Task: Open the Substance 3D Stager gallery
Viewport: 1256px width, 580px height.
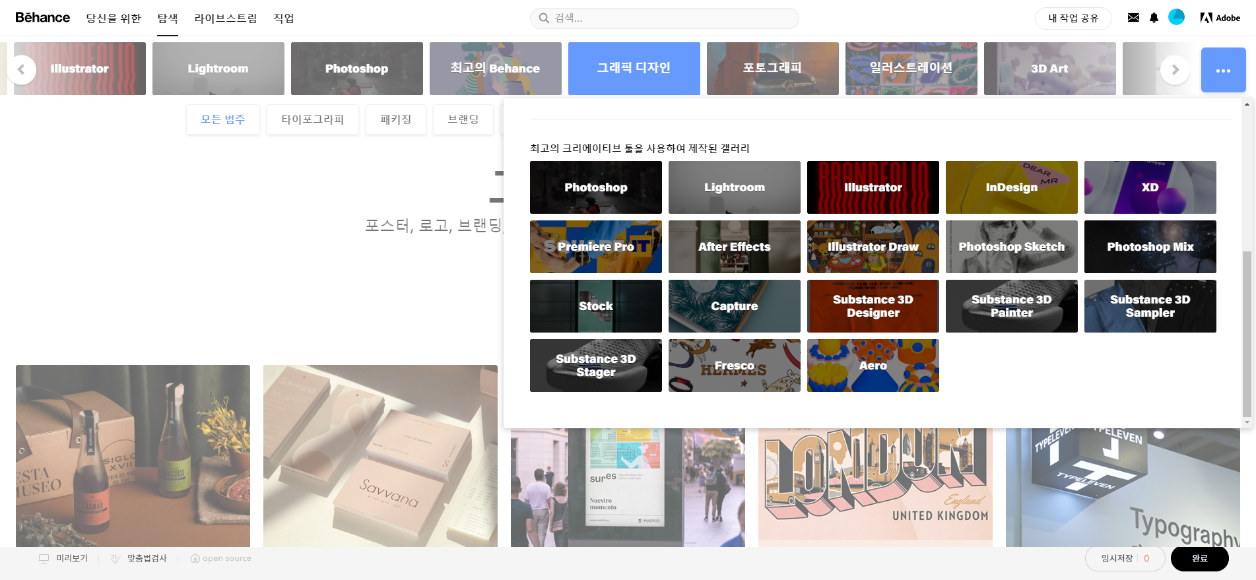Action: point(596,366)
